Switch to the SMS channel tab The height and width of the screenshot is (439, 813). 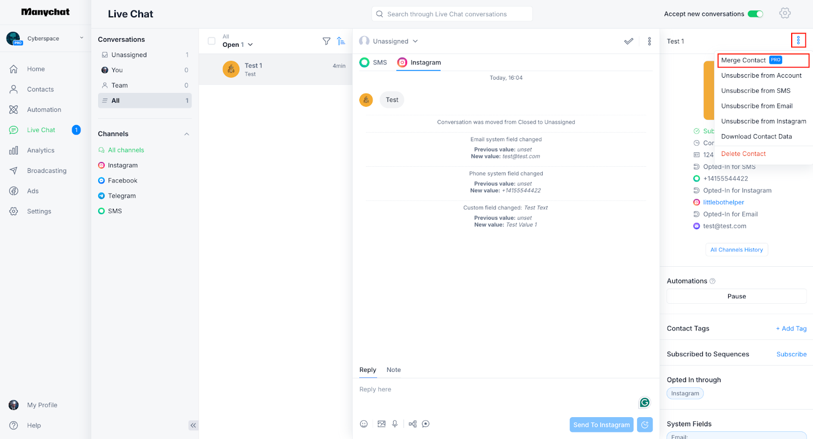[373, 62]
